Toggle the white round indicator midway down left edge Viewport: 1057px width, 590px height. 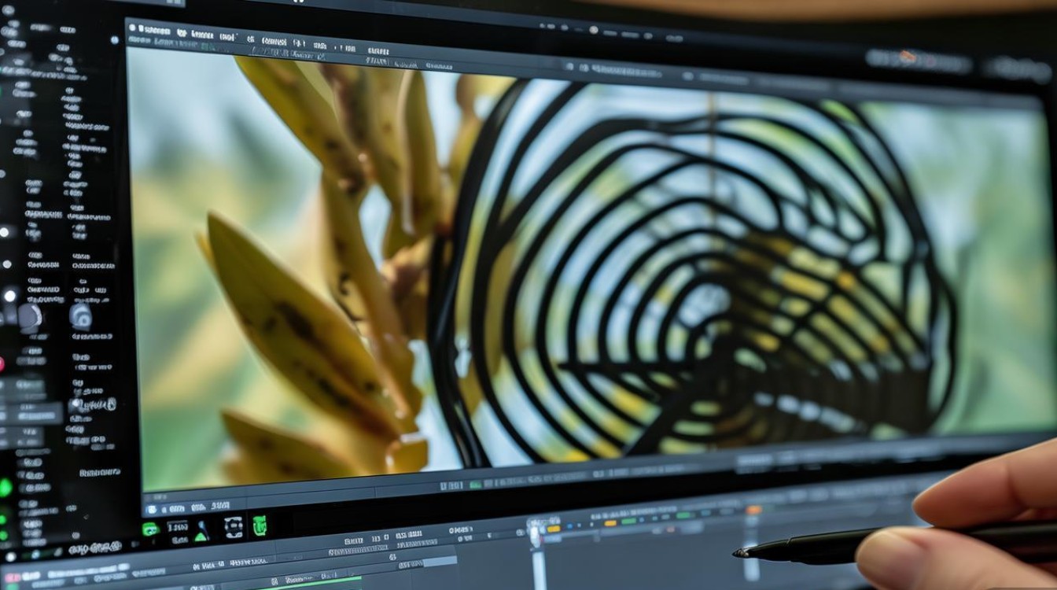pos(9,296)
